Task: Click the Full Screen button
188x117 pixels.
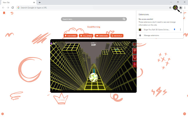Action: [86, 36]
